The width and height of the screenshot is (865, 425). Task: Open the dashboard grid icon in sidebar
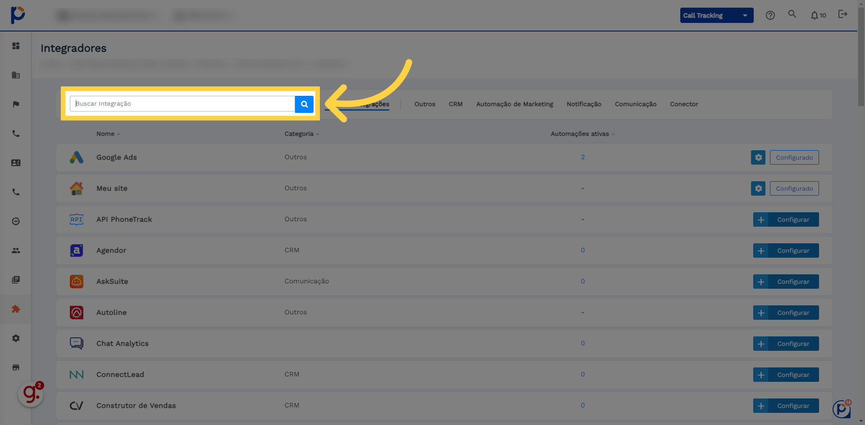point(16,46)
